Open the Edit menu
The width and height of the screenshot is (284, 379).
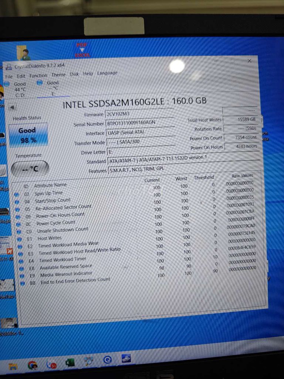pyautogui.click(x=21, y=76)
